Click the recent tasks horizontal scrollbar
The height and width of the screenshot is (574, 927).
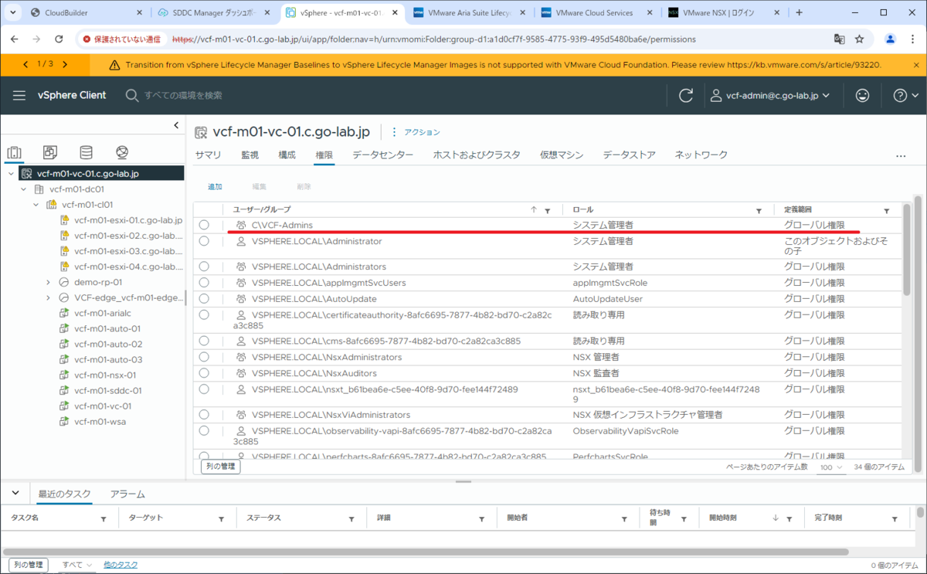[425, 552]
